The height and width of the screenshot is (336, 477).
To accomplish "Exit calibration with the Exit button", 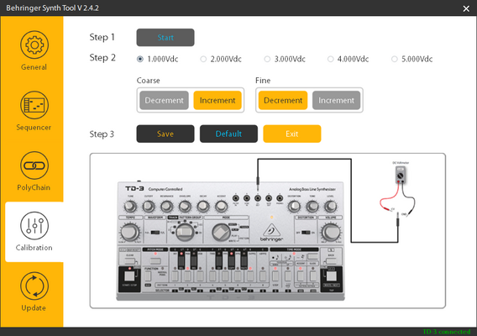I will click(291, 134).
